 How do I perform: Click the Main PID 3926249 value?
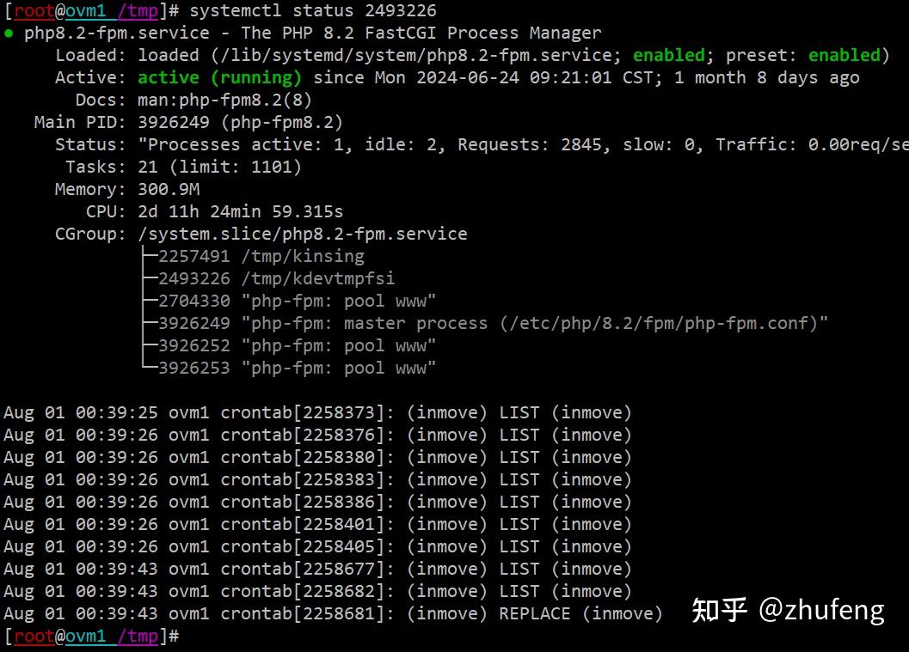[174, 122]
